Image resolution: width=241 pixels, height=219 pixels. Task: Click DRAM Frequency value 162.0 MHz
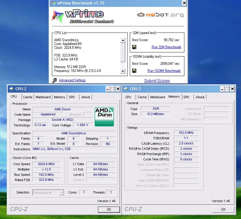tap(186, 133)
